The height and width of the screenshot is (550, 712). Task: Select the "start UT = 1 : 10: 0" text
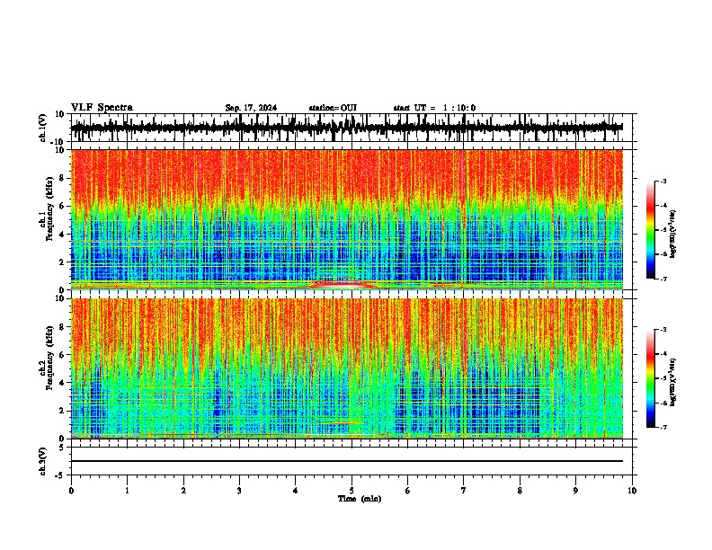click(434, 108)
